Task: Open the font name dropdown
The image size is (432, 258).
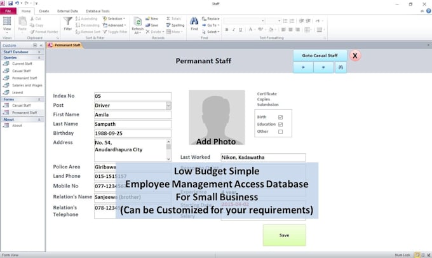Action: (x=263, y=21)
